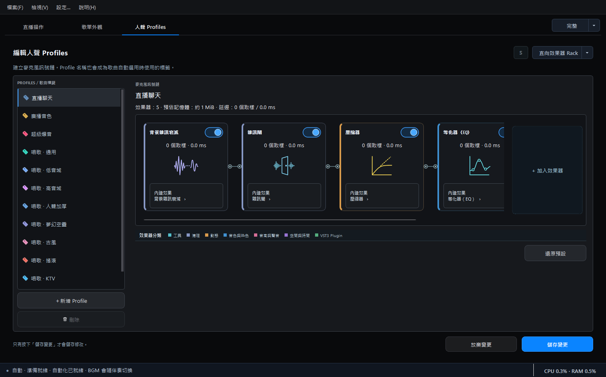Click the effect chain horizontal scrollbar
This screenshot has height=377, width=606.
[x=280, y=219]
